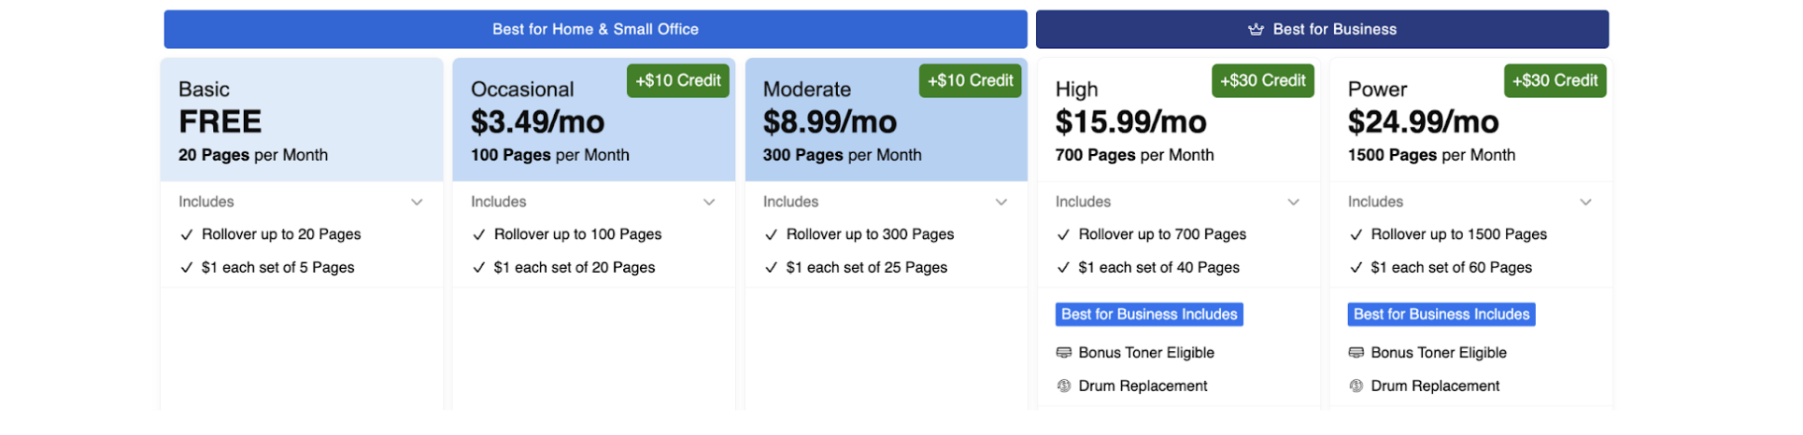1803x435 pixels.
Task: Collapse the Moderate plan Includes chevron
Action: [x=1001, y=202]
